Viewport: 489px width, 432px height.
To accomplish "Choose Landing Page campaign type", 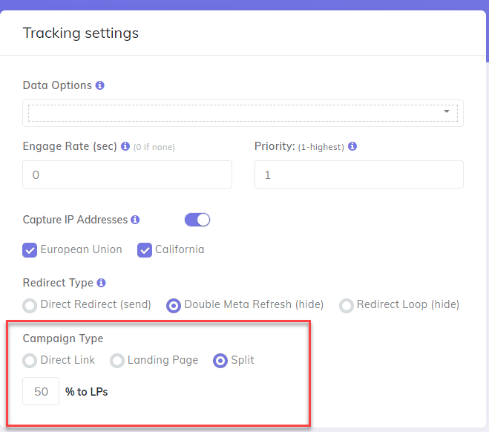I will (x=117, y=361).
